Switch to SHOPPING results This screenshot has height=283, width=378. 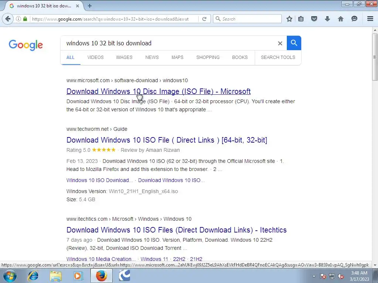[x=208, y=57]
